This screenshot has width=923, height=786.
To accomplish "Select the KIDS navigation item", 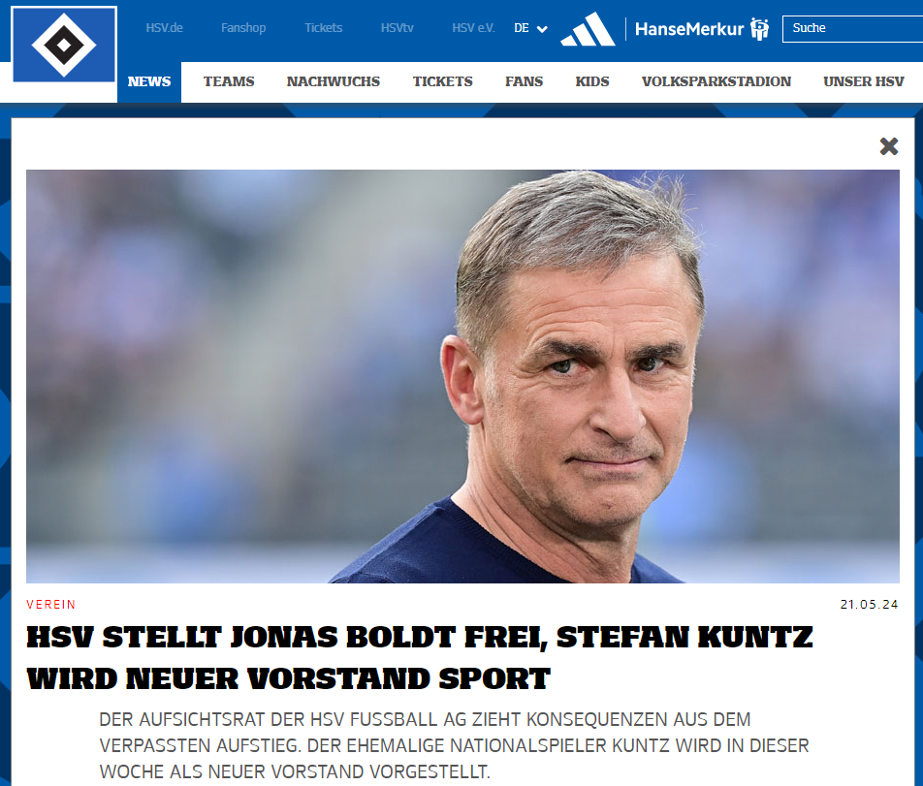I will tap(592, 81).
